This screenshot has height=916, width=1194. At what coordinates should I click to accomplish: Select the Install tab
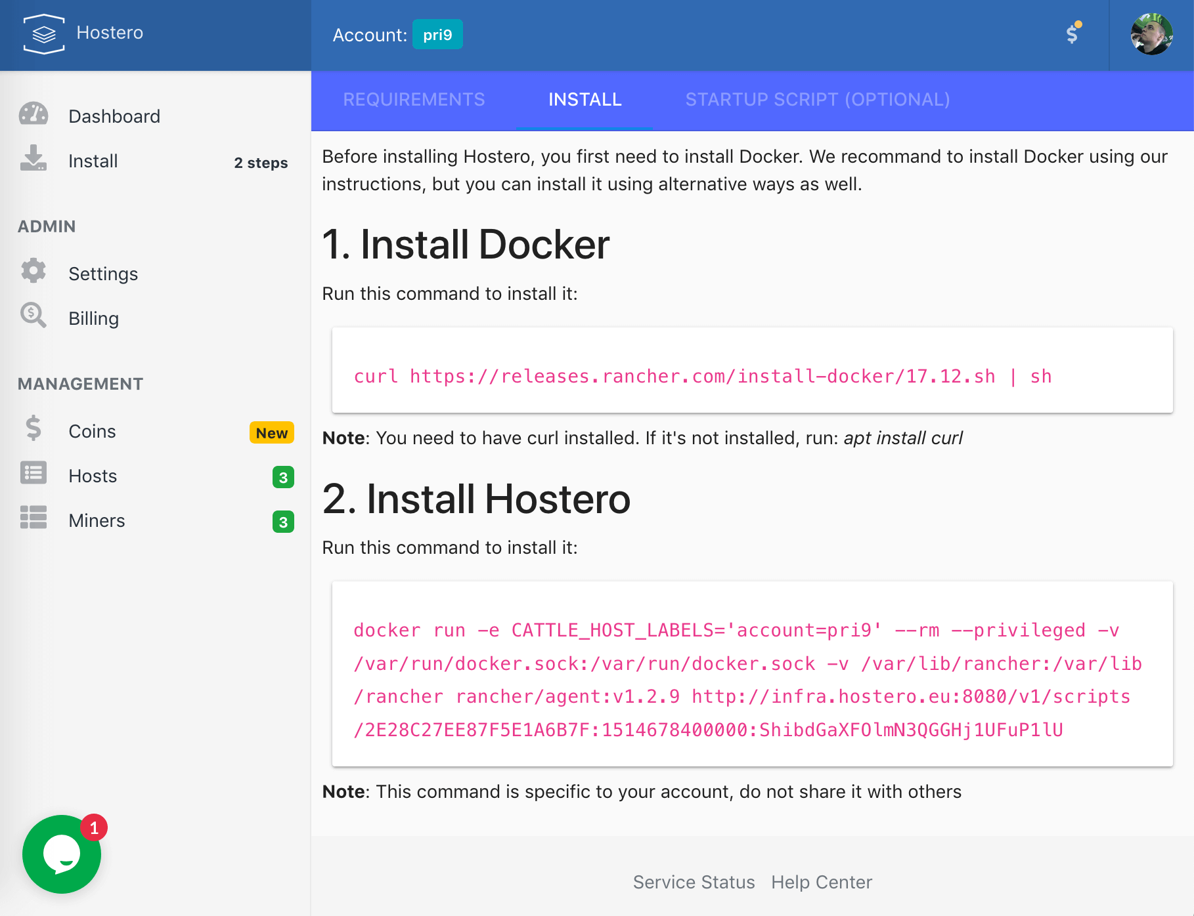pyautogui.click(x=585, y=100)
